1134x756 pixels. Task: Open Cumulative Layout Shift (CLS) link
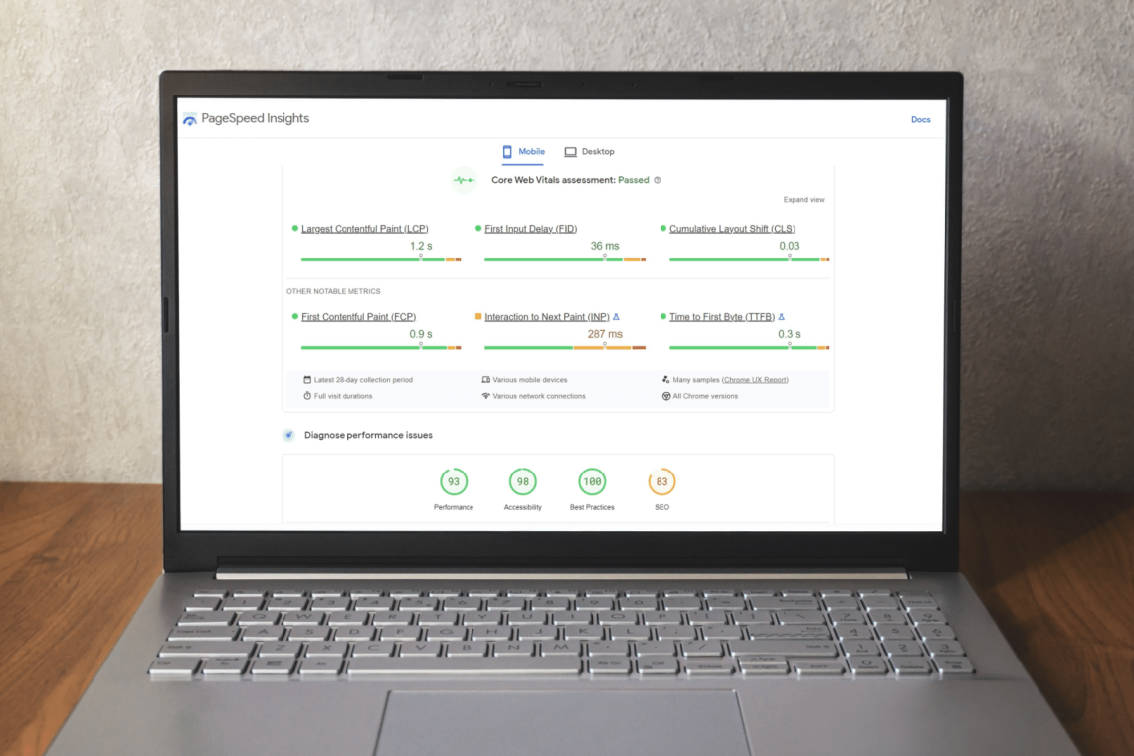point(732,229)
